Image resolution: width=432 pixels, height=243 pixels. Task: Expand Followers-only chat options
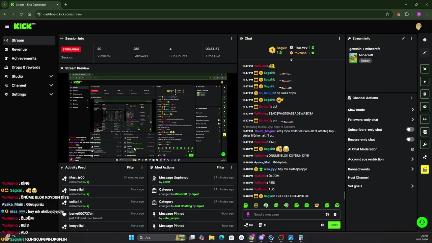click(x=412, y=119)
